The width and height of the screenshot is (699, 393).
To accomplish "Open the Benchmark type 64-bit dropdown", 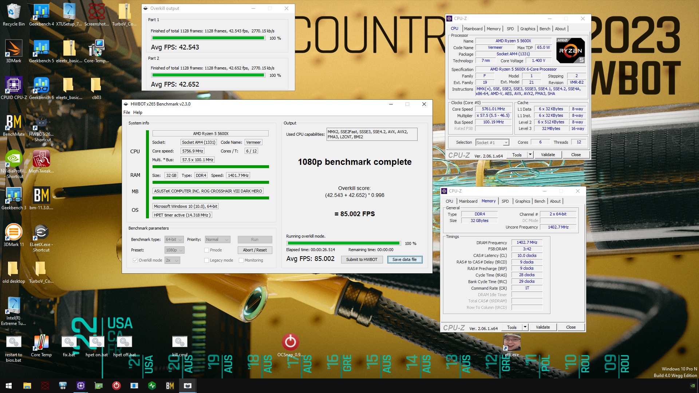I will point(174,239).
